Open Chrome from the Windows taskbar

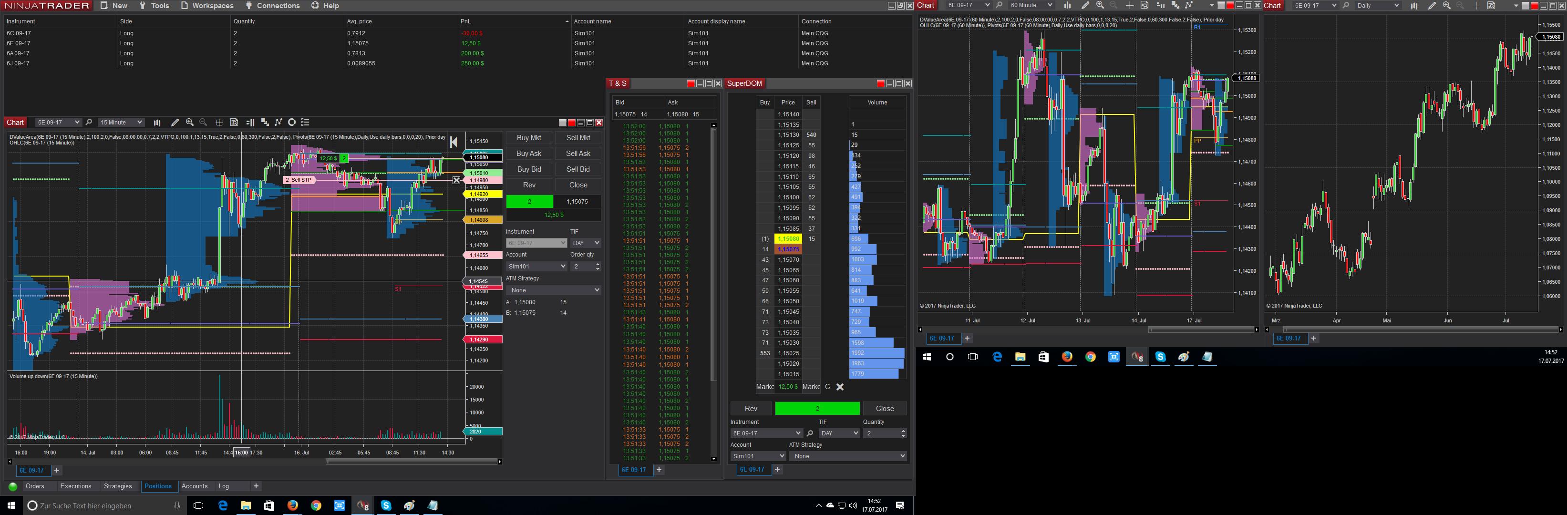point(316,505)
